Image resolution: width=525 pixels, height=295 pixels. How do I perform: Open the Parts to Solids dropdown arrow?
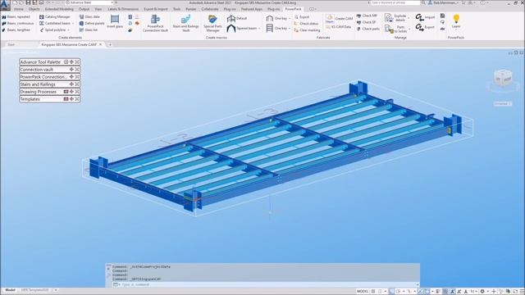tap(409, 29)
